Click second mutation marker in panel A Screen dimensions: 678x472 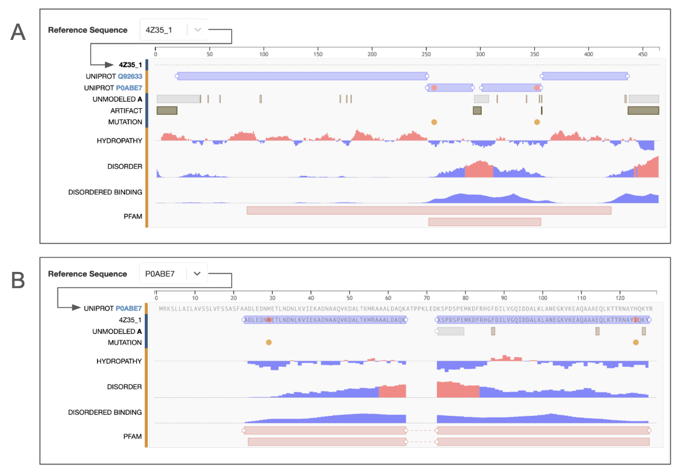(537, 122)
